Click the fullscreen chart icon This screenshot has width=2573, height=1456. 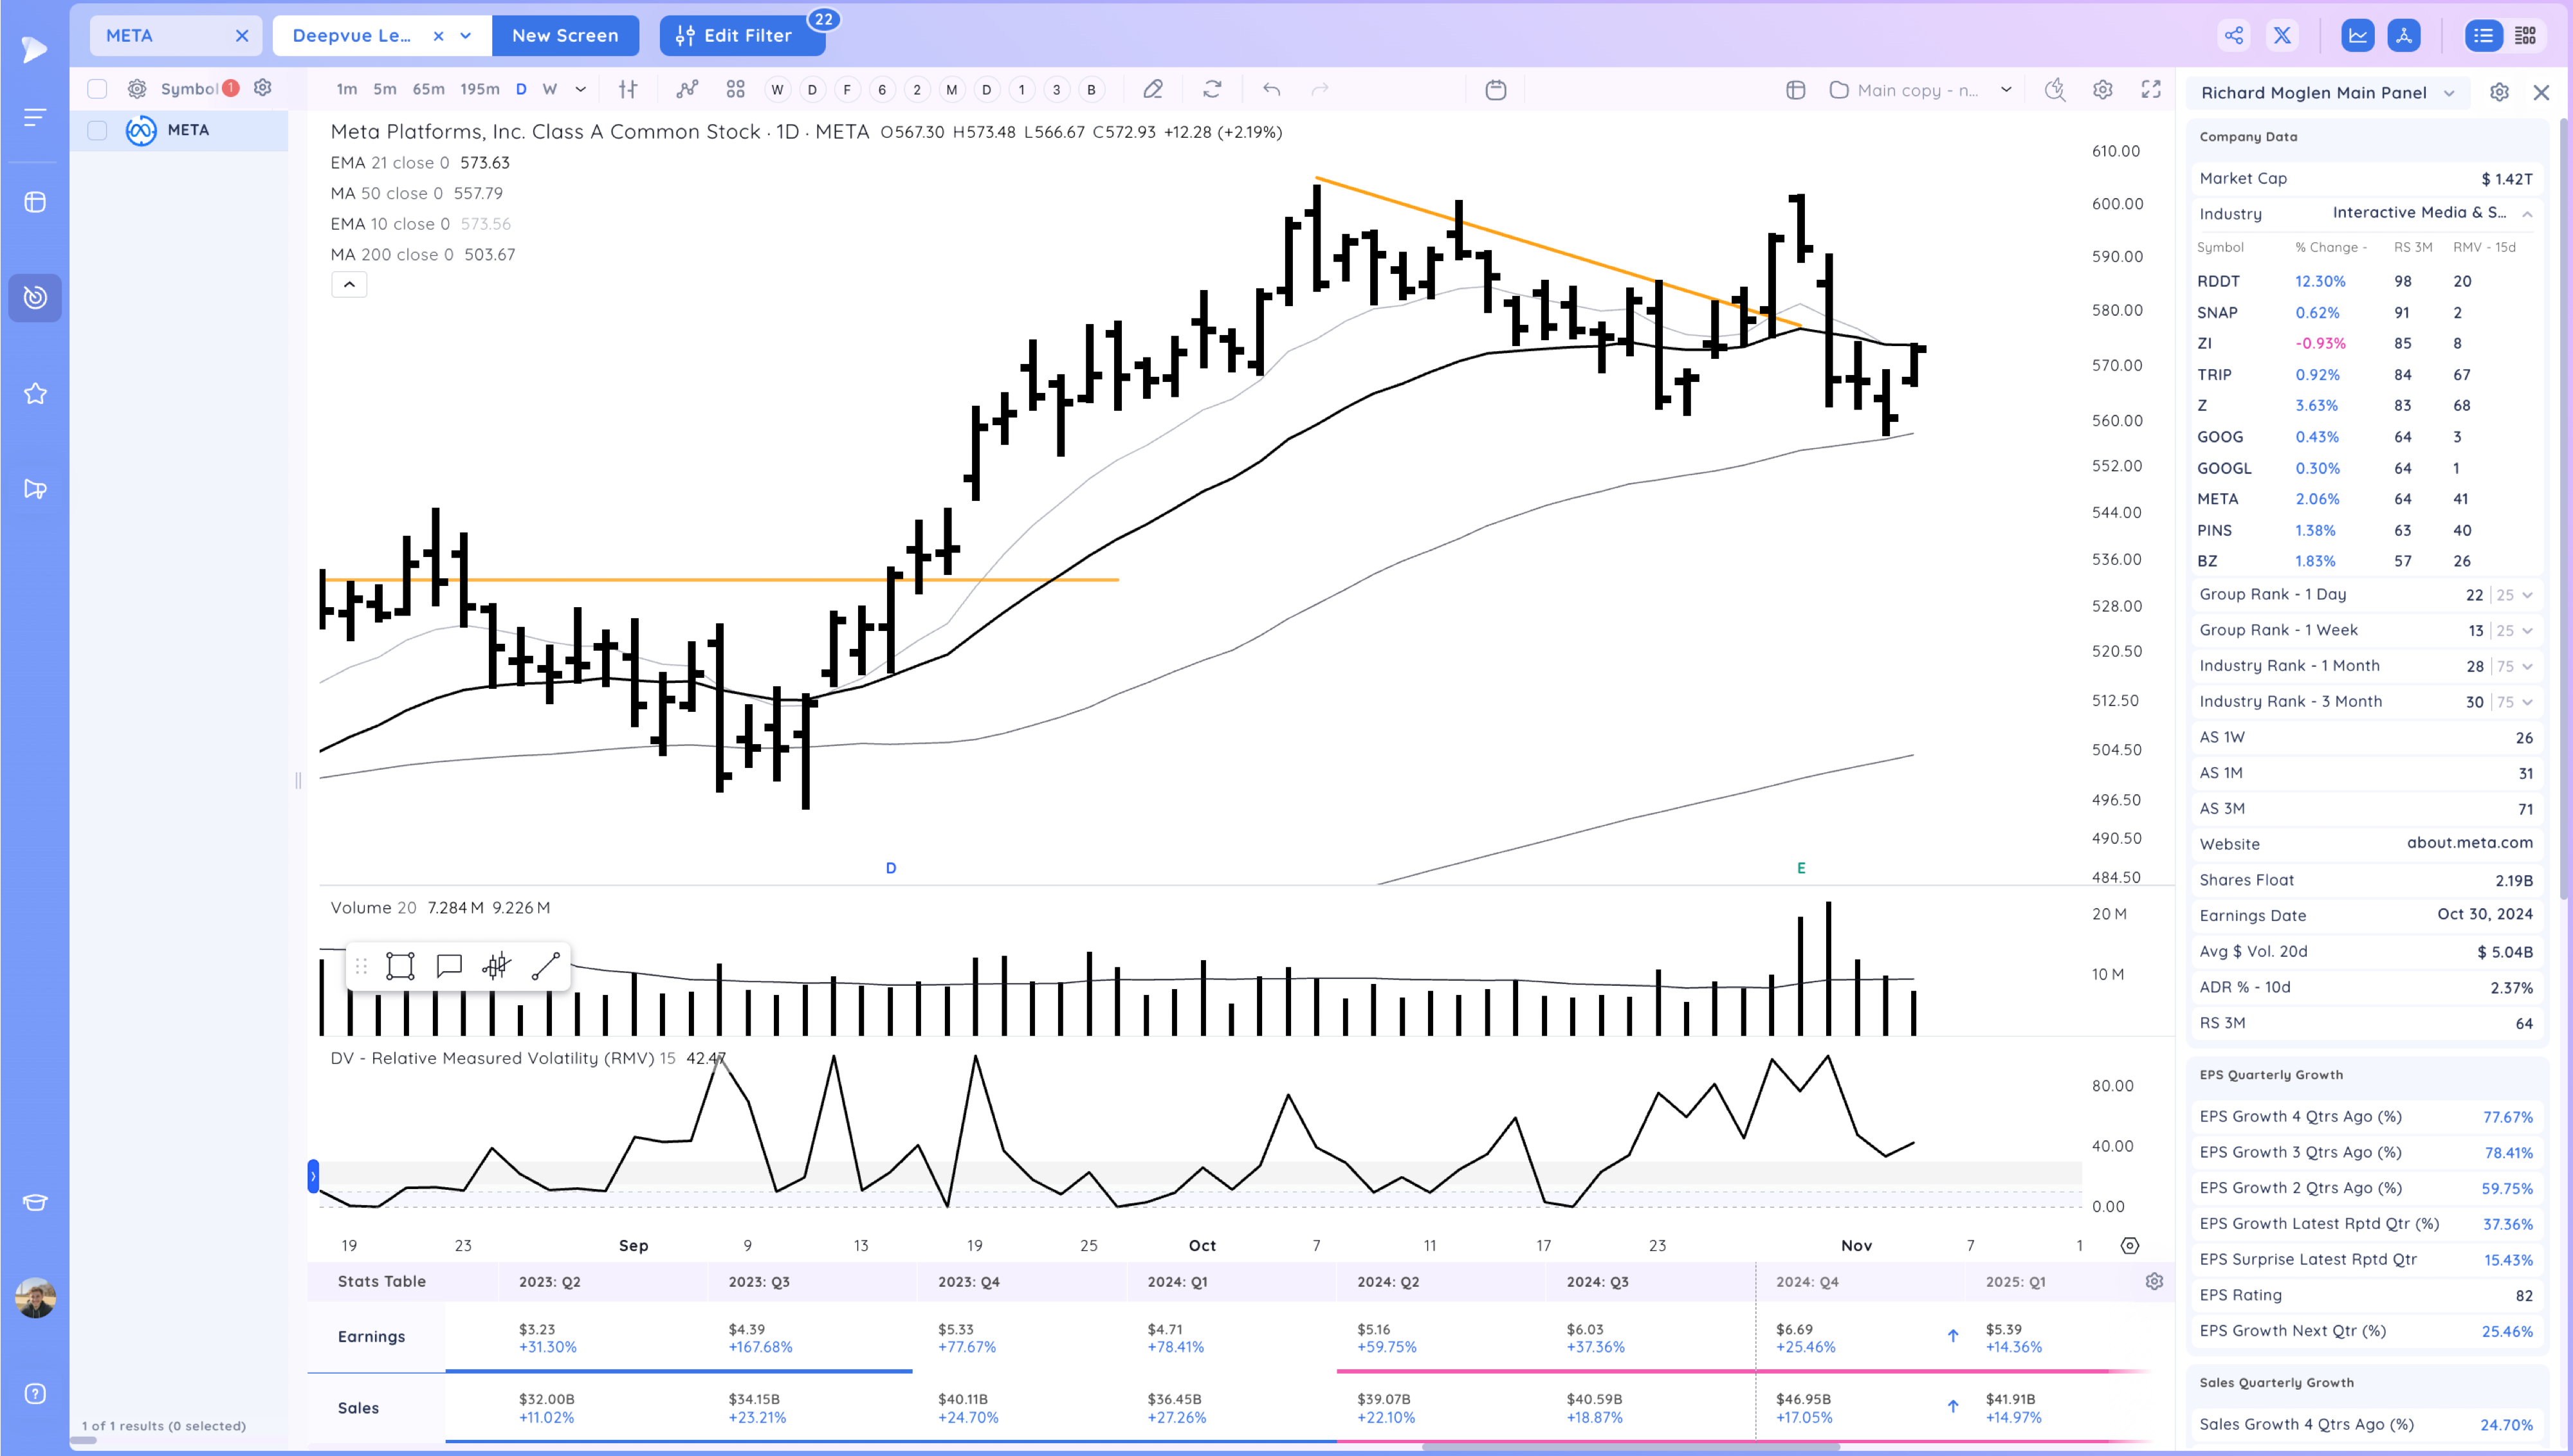pos(2150,90)
